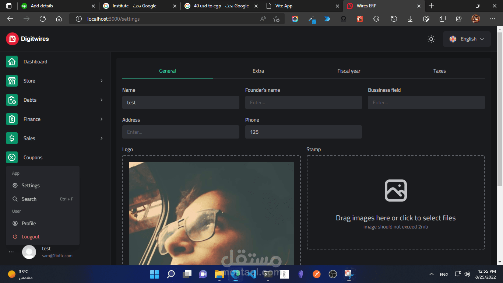Open the browser collections icon
The image size is (503, 283).
click(x=443, y=19)
